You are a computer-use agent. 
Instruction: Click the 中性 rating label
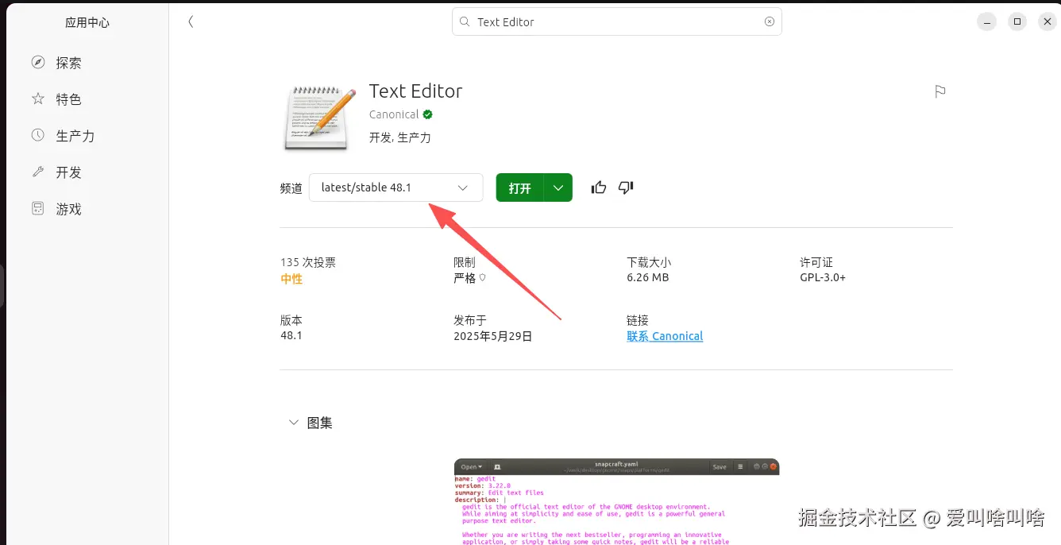291,279
